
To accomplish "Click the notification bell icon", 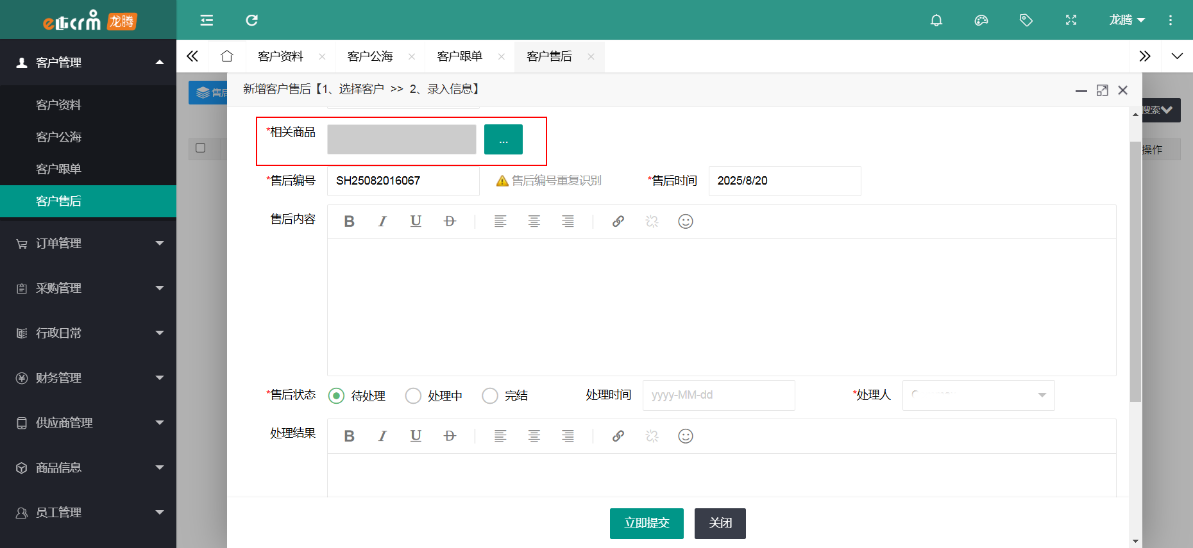I will pyautogui.click(x=936, y=21).
